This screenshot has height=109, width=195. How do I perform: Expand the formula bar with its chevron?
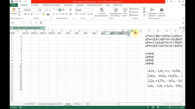(x=183, y=23)
